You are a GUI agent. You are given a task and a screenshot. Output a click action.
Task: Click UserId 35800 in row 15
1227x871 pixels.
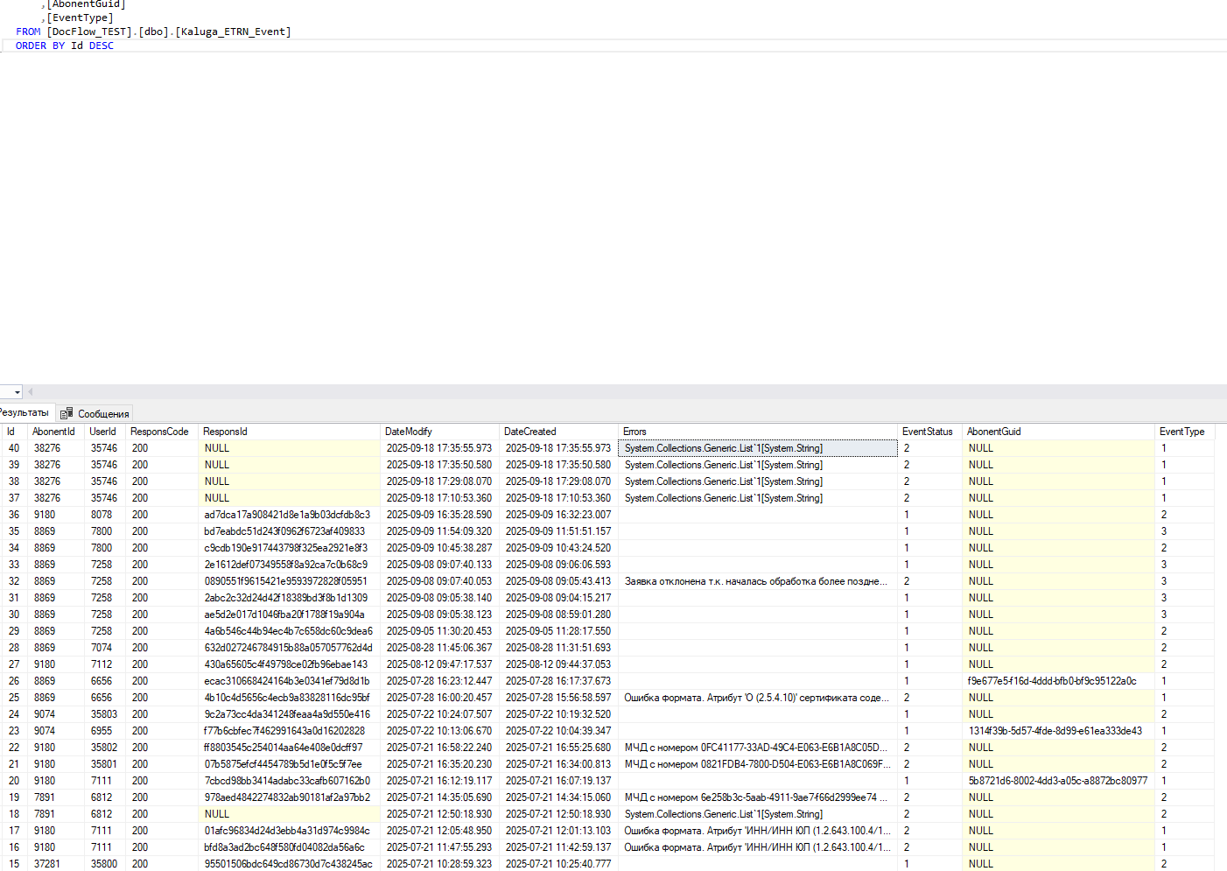(104, 864)
